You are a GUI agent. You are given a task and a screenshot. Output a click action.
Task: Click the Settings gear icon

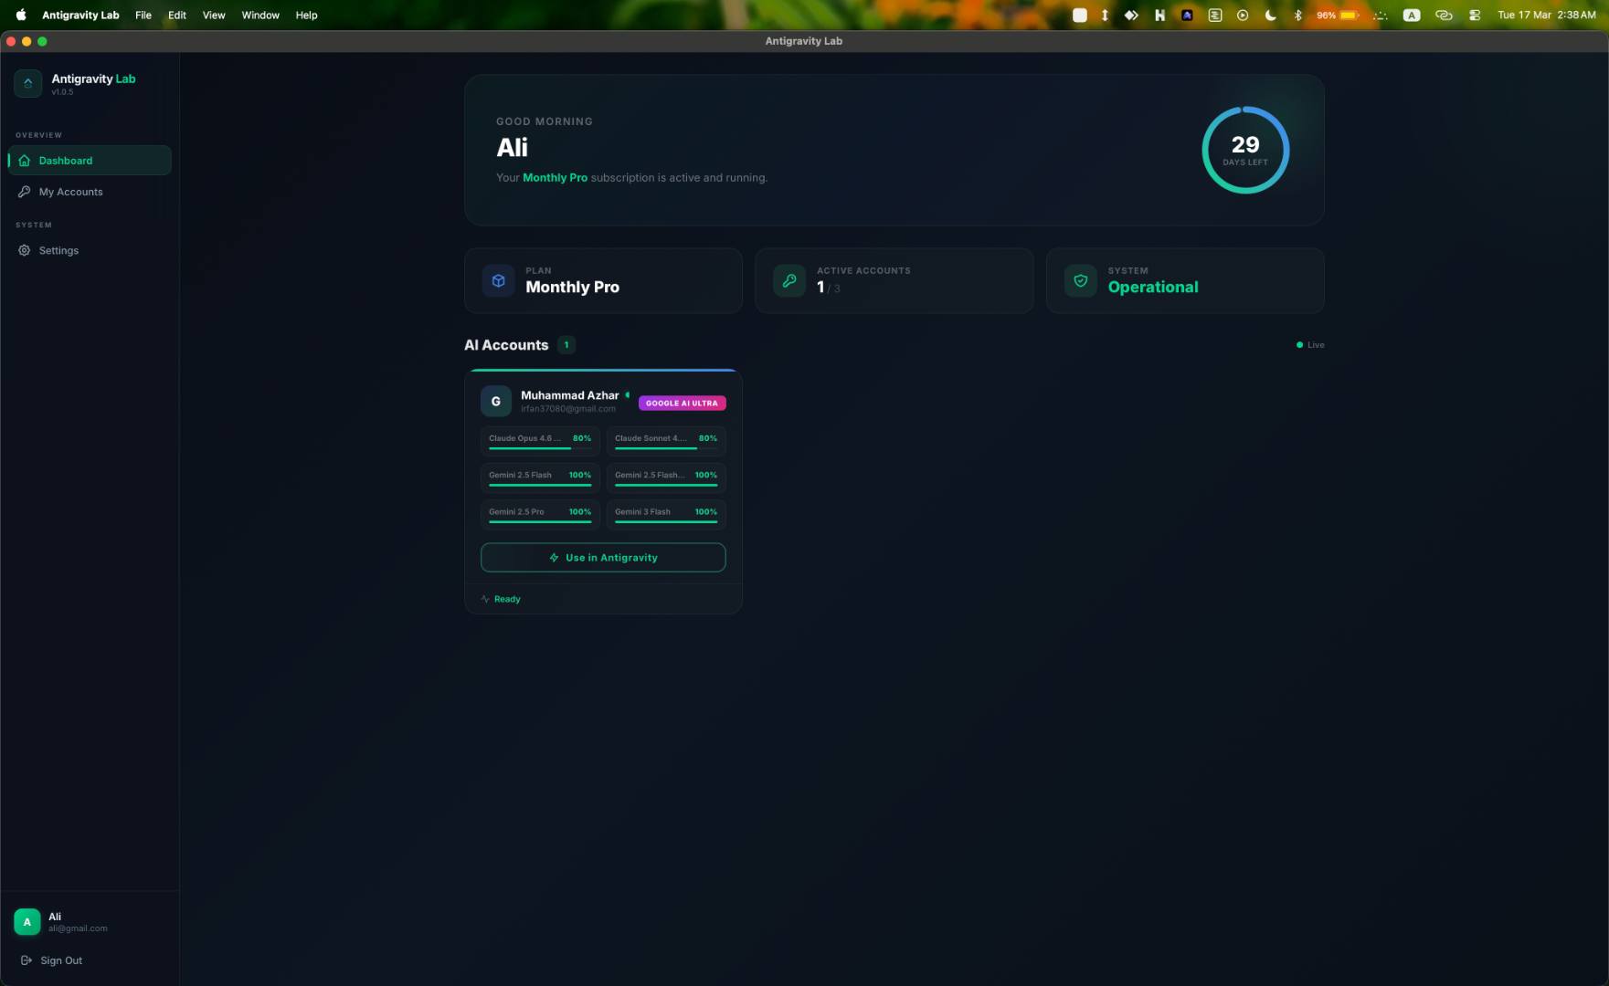pos(23,250)
